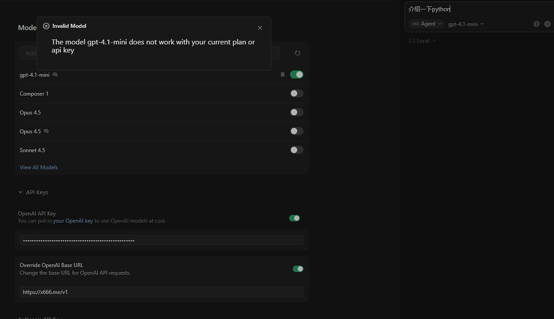Collapse the API Keys section
This screenshot has width=554, height=319.
[x=33, y=192]
